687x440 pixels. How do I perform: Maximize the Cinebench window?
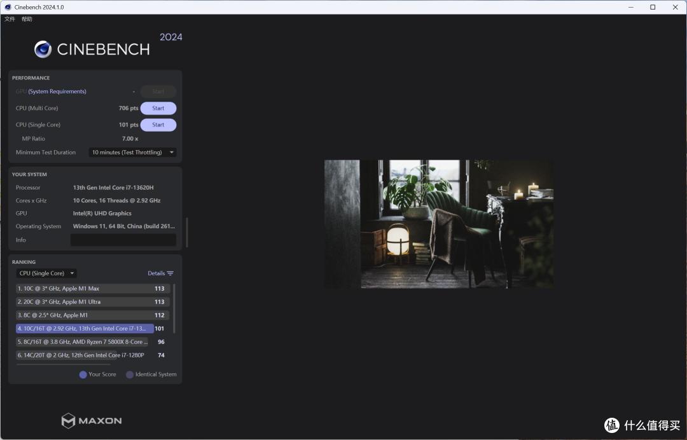coord(653,7)
